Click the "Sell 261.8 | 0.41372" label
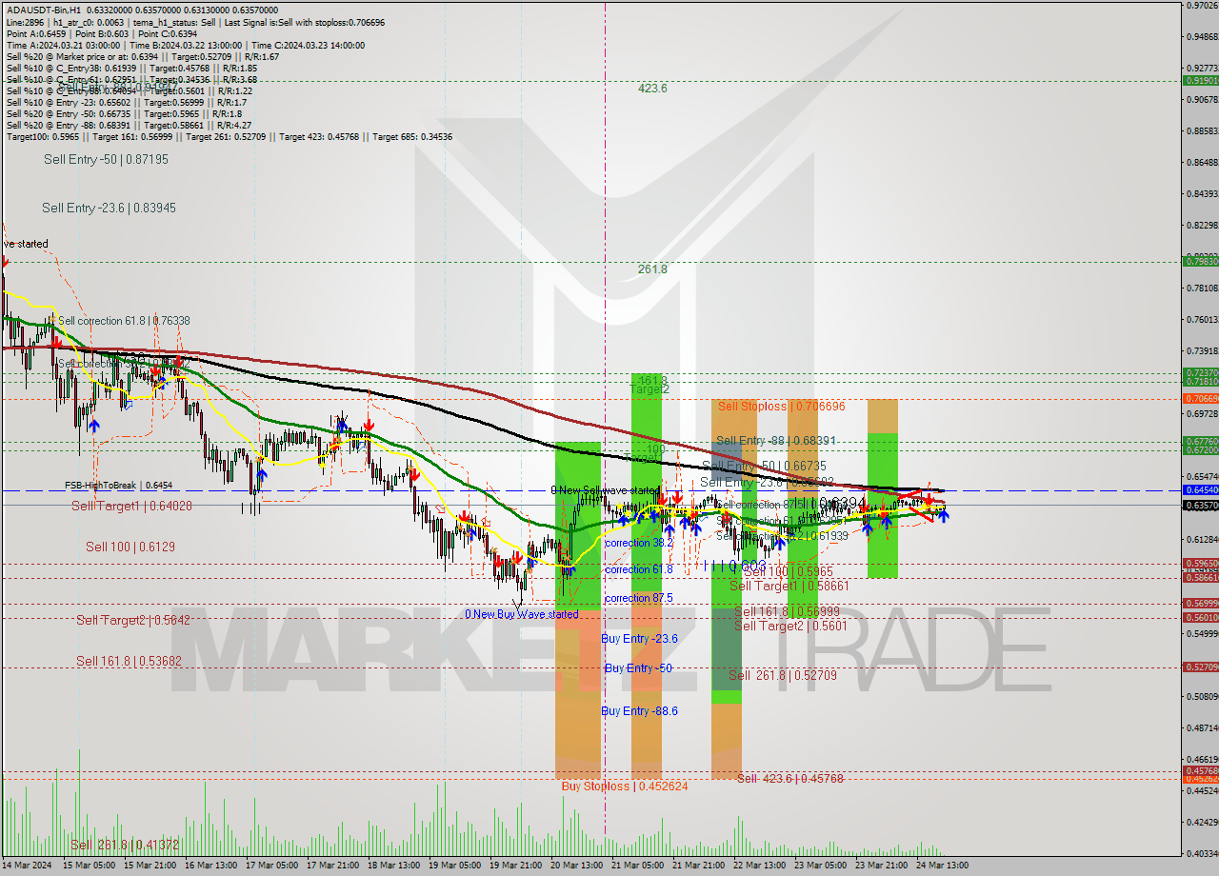1219x876 pixels. [x=125, y=846]
